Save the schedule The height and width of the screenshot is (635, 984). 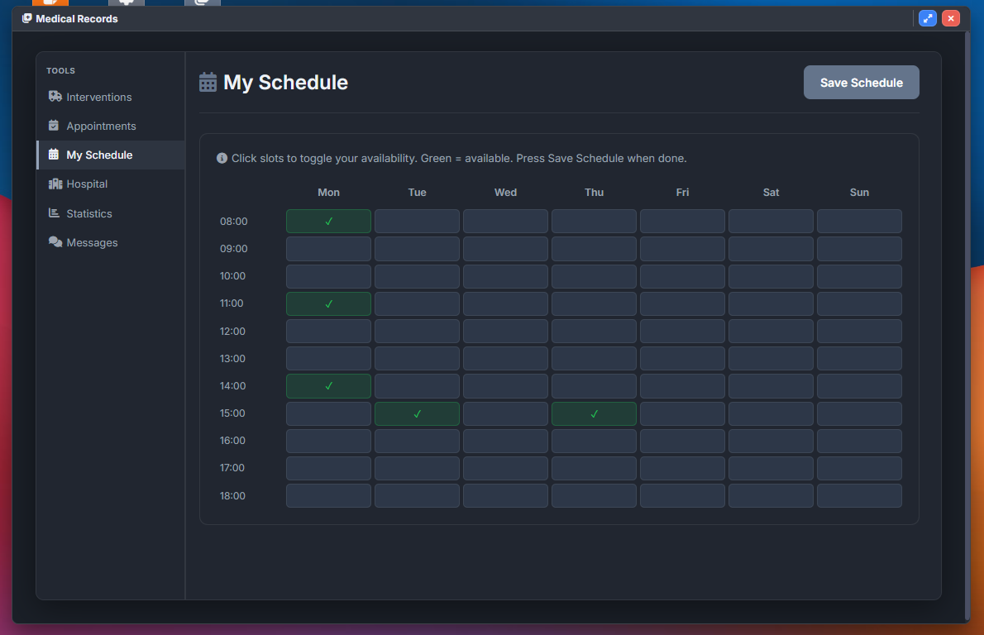(861, 82)
